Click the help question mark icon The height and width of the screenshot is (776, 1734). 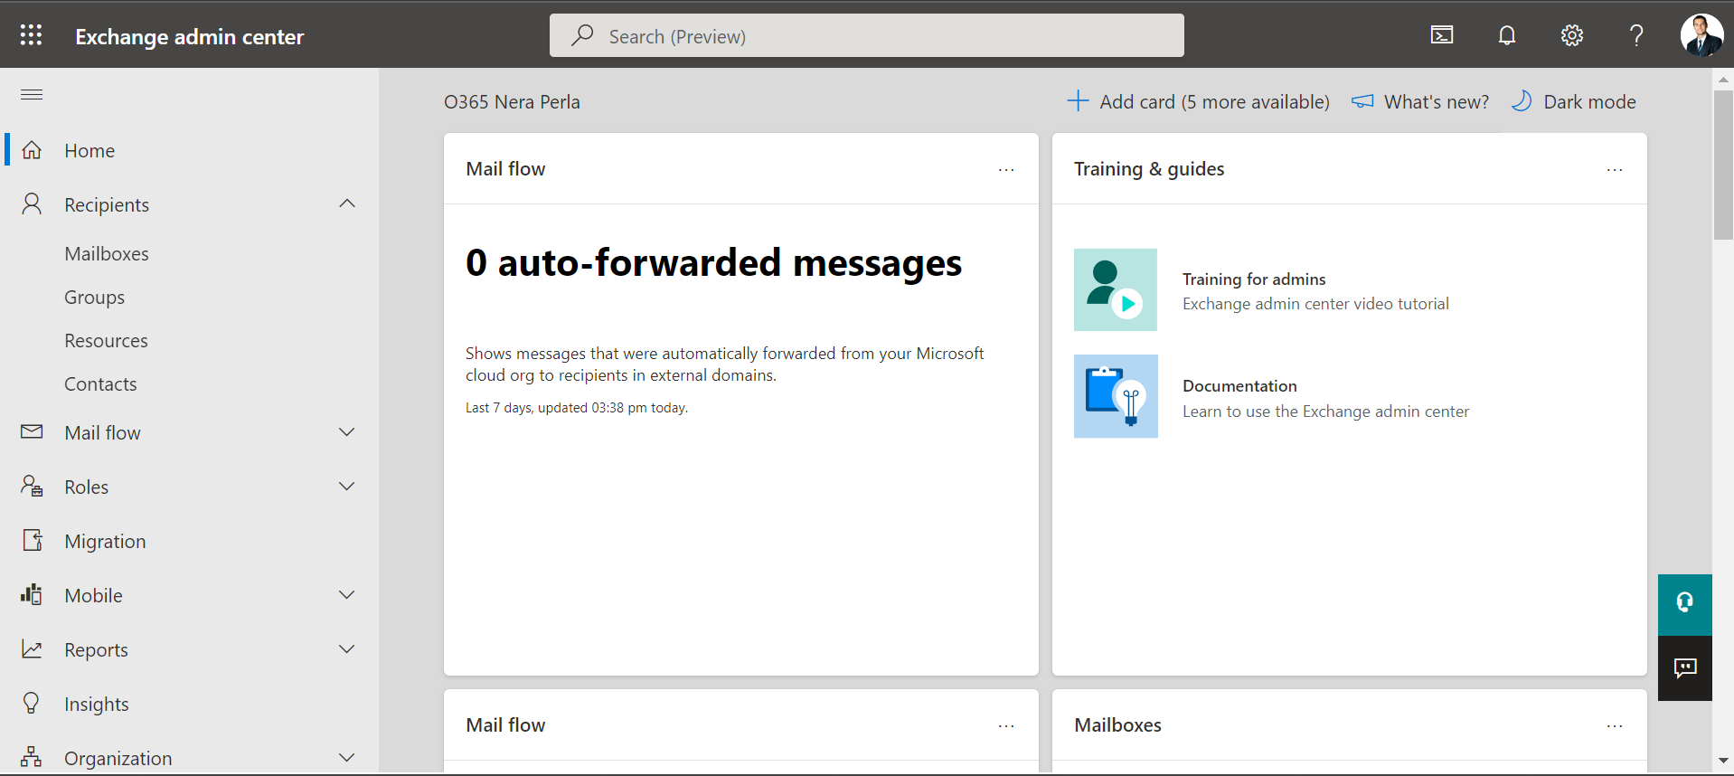point(1635,35)
